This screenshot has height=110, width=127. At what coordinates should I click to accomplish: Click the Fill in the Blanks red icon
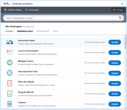pos(10,83)
